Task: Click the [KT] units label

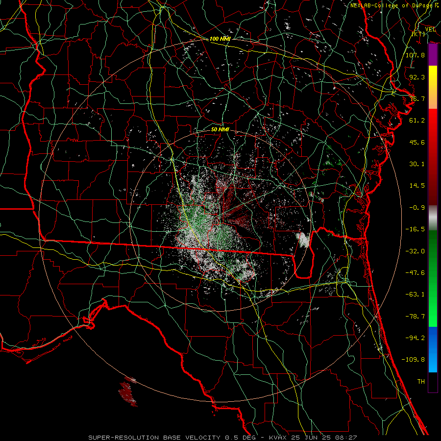Action: click(x=418, y=34)
